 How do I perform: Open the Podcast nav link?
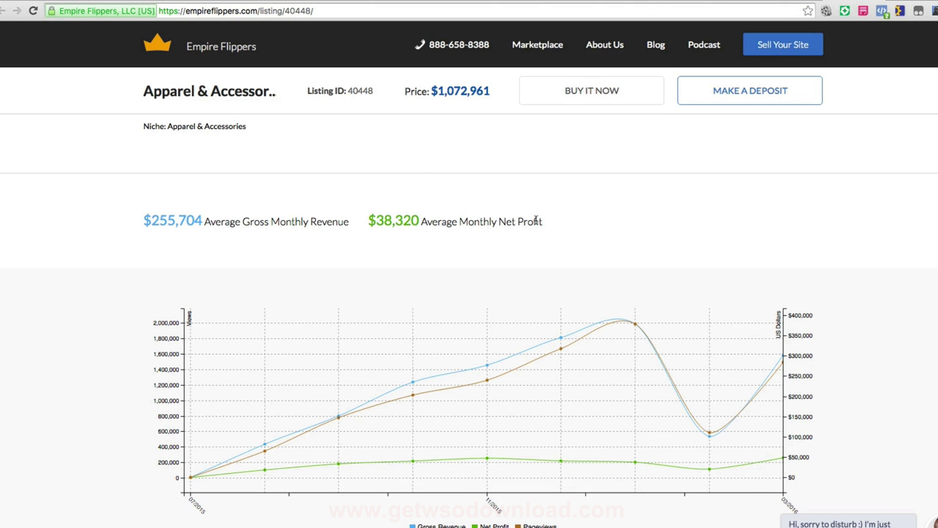point(703,45)
